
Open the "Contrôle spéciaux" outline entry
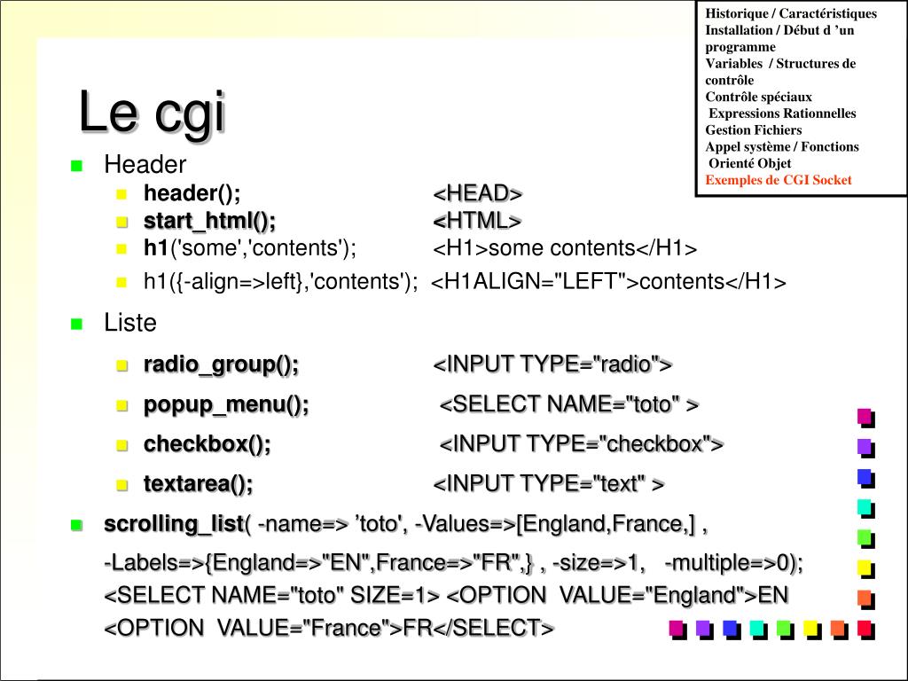coord(759,97)
